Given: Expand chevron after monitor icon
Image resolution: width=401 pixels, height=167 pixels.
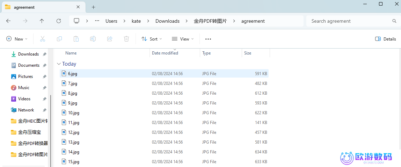Looking at the screenshot, I should 87,21.
